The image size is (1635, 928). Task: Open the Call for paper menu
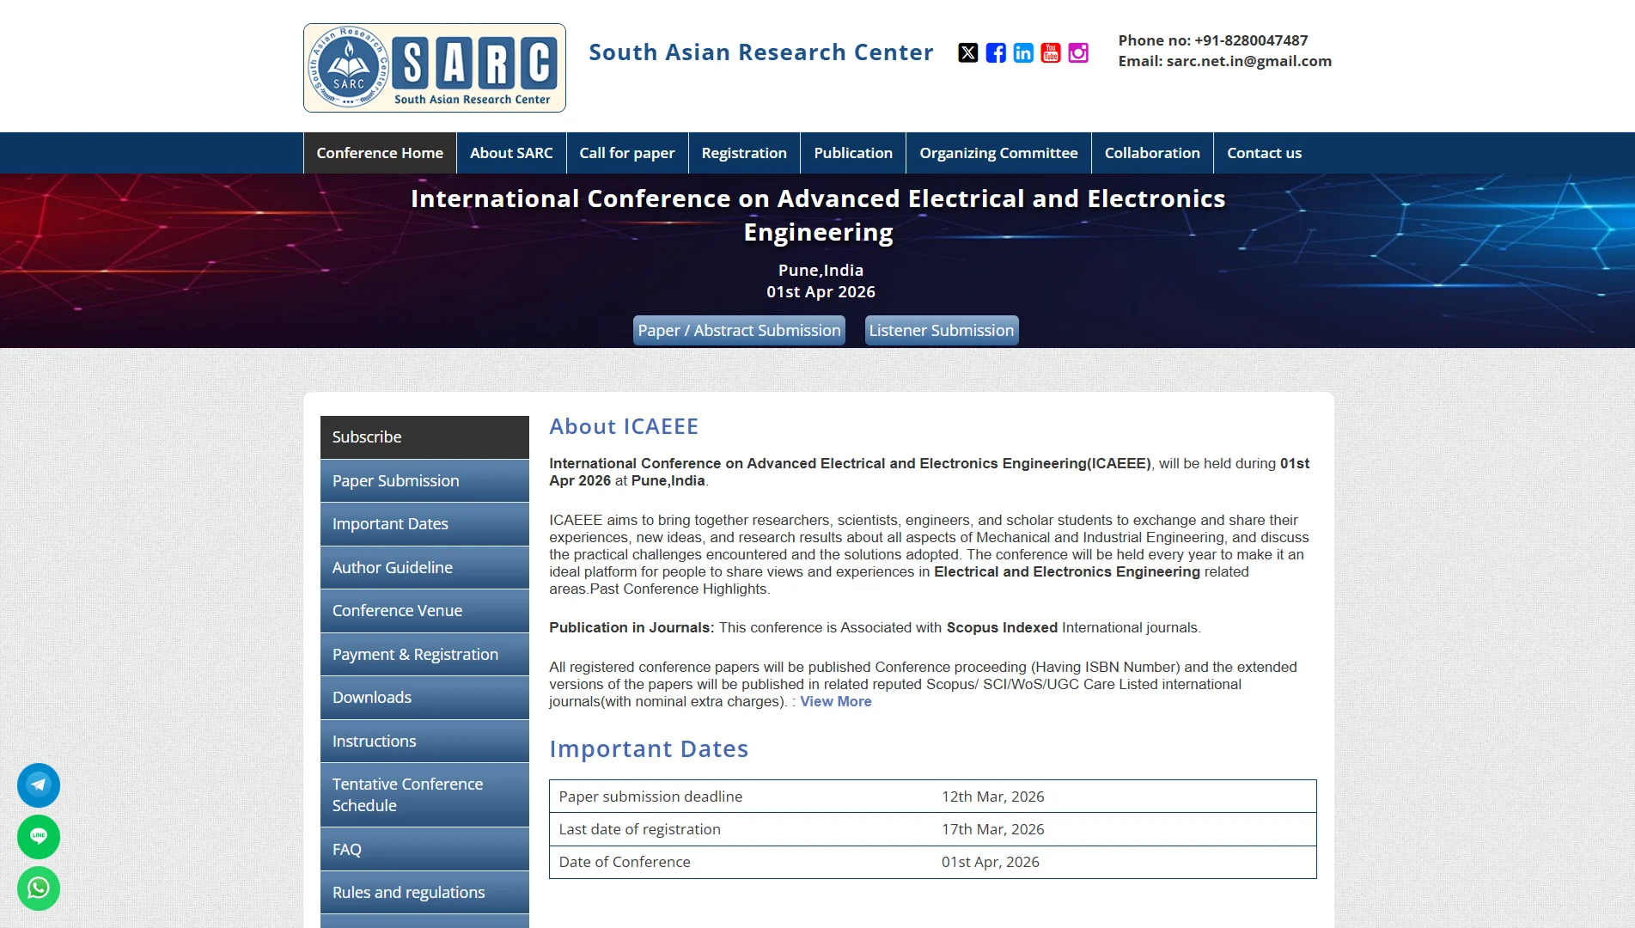point(626,153)
